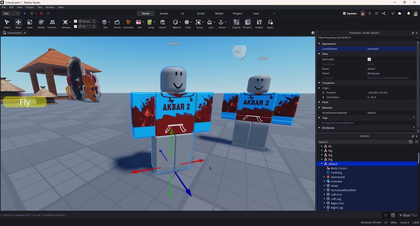Expand the Position property
Image resolution: width=420 pixels, height=226 pixels.
pos(323,92)
